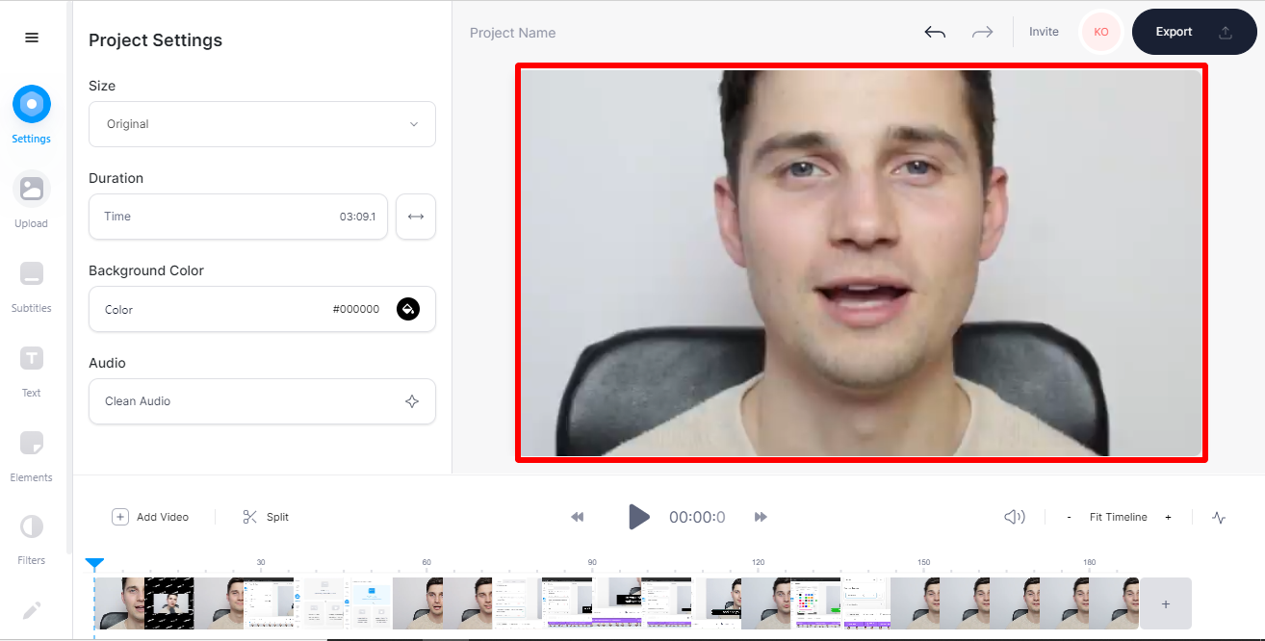Open the Filters panel

[31, 538]
